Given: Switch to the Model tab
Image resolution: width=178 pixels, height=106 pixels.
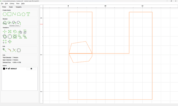Looking at the screenshot, I should point(11,7).
